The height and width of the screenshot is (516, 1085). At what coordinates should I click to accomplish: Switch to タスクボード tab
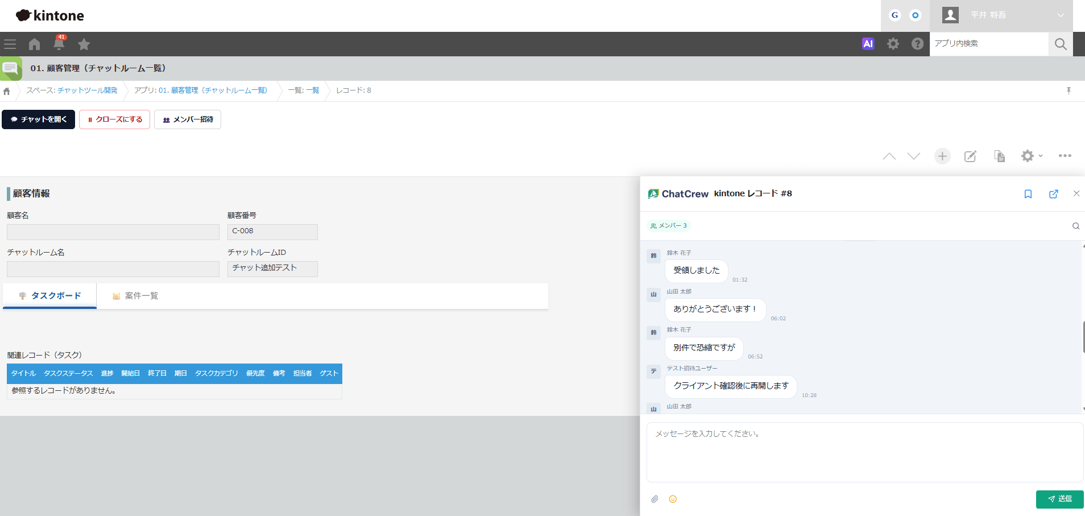coord(50,296)
